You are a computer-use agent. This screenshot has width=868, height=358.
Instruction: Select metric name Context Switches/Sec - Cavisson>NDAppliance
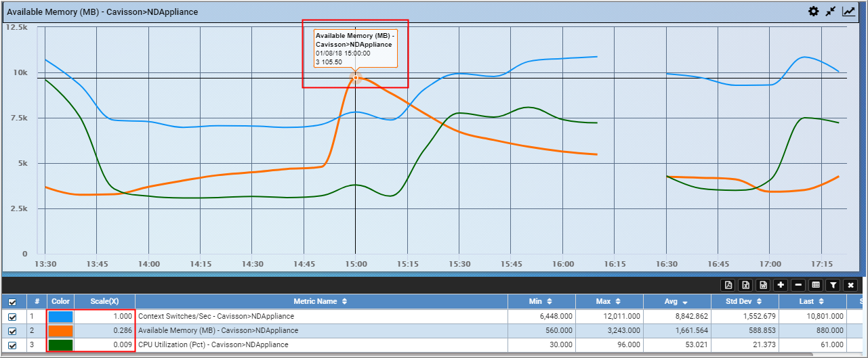pyautogui.click(x=216, y=316)
